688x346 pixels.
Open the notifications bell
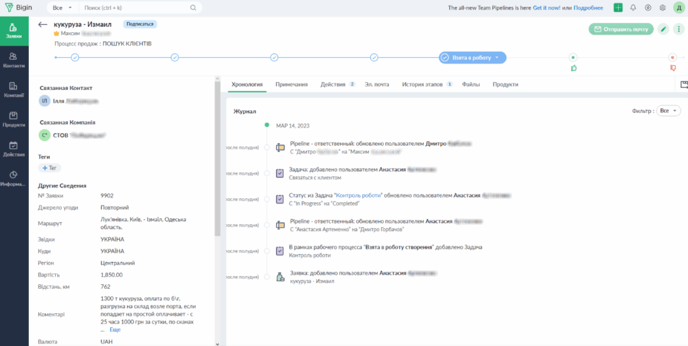click(633, 8)
